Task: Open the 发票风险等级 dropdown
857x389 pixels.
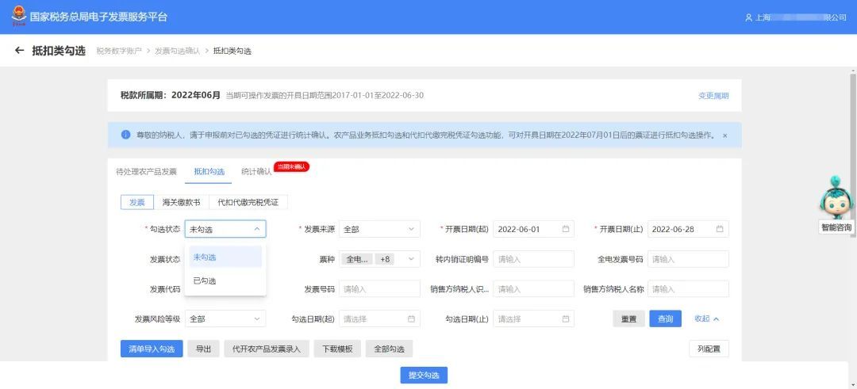Action: click(x=225, y=318)
